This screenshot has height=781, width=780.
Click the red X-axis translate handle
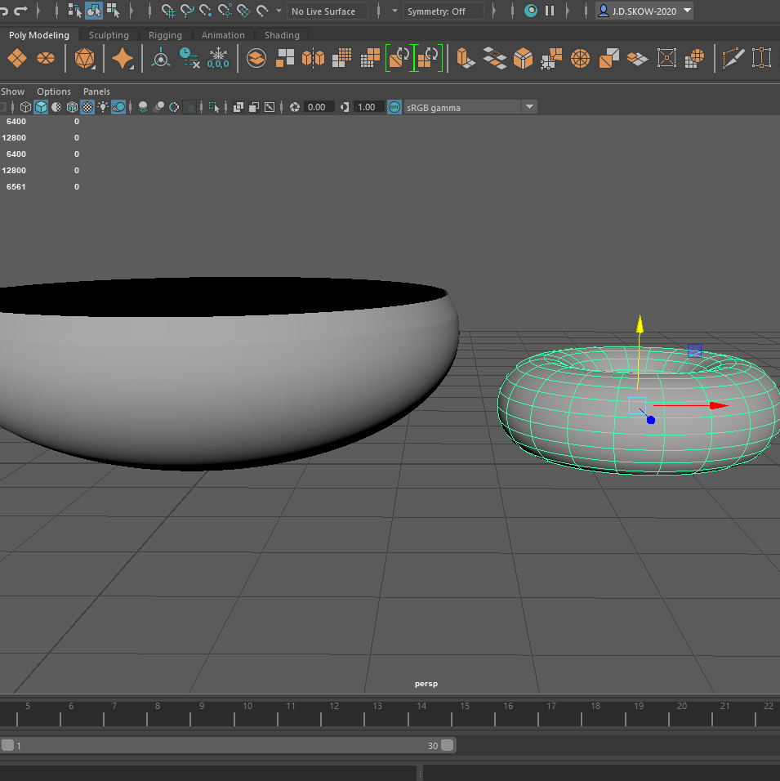coord(717,405)
